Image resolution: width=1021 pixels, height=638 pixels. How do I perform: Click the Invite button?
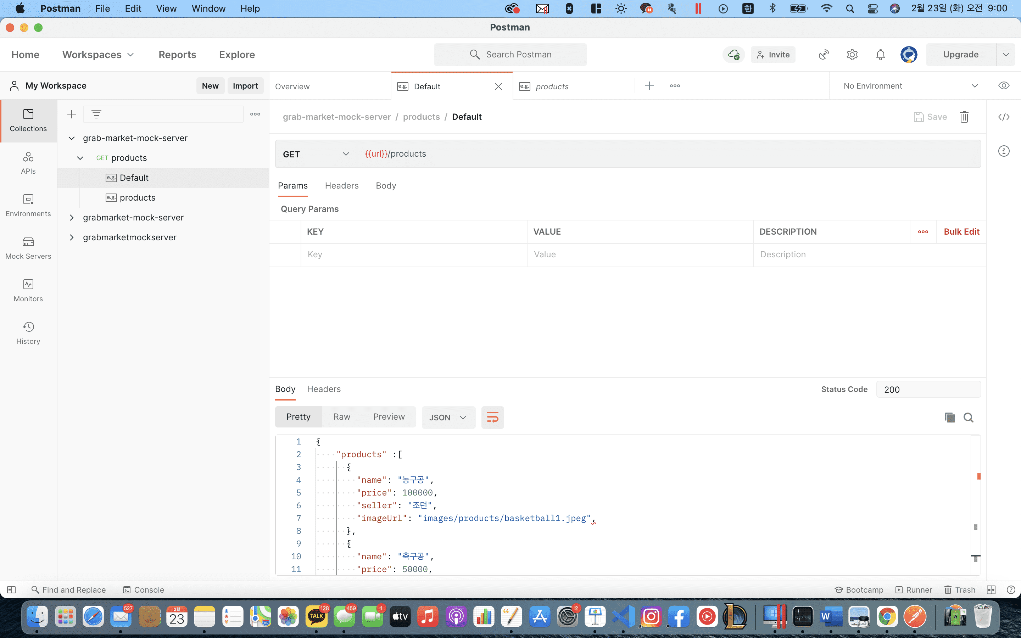click(x=773, y=55)
